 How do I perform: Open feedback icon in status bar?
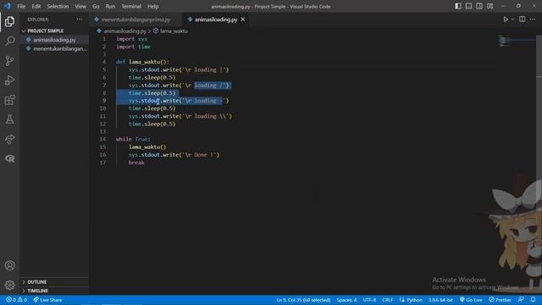point(521,299)
